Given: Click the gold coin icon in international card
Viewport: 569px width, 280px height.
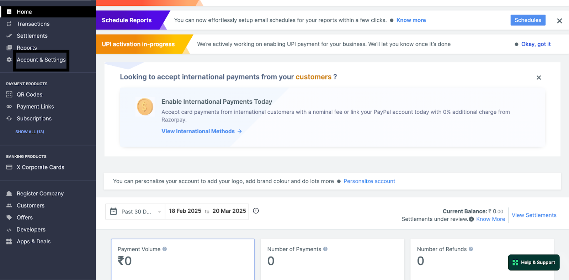Looking at the screenshot, I should [x=145, y=107].
